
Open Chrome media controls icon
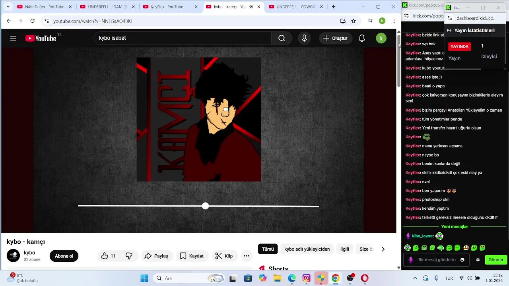370,21
